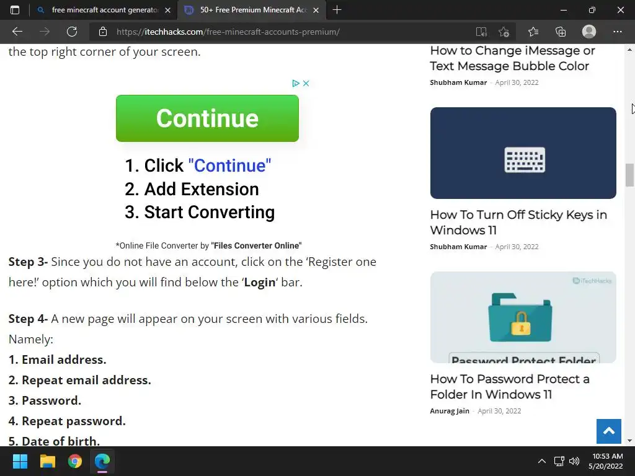The width and height of the screenshot is (635, 476).
Task: Click the scroll-to-top arrow button
Action: click(x=609, y=431)
